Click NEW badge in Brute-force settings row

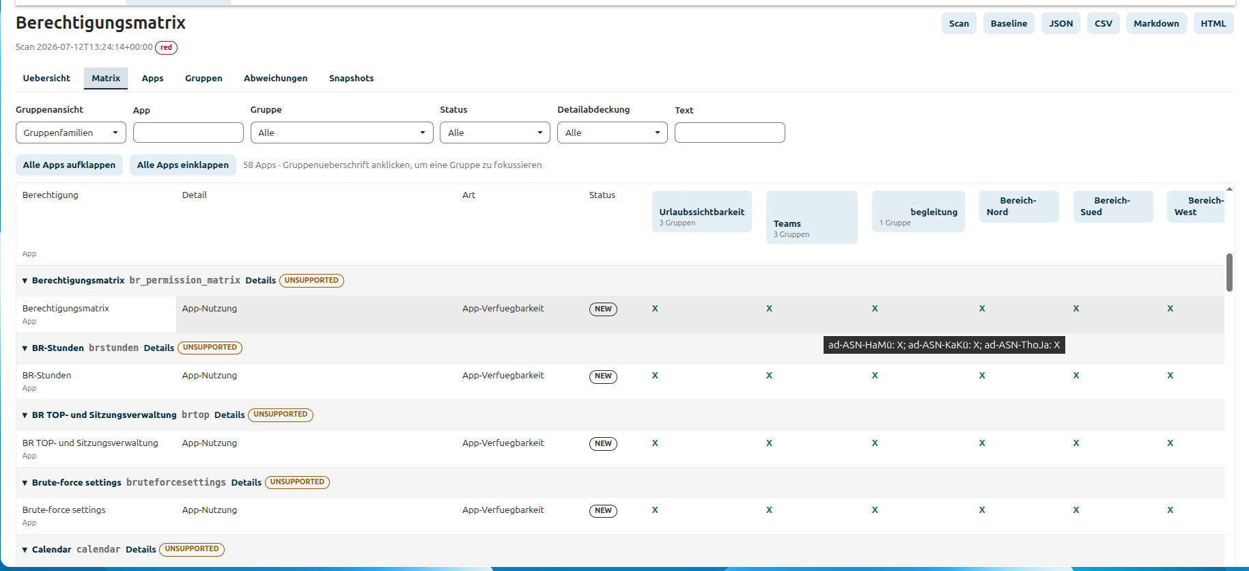click(x=603, y=511)
